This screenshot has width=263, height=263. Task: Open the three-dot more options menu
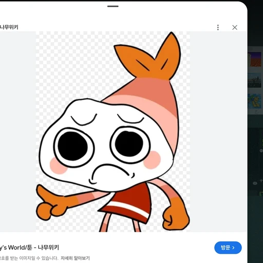pyautogui.click(x=218, y=27)
